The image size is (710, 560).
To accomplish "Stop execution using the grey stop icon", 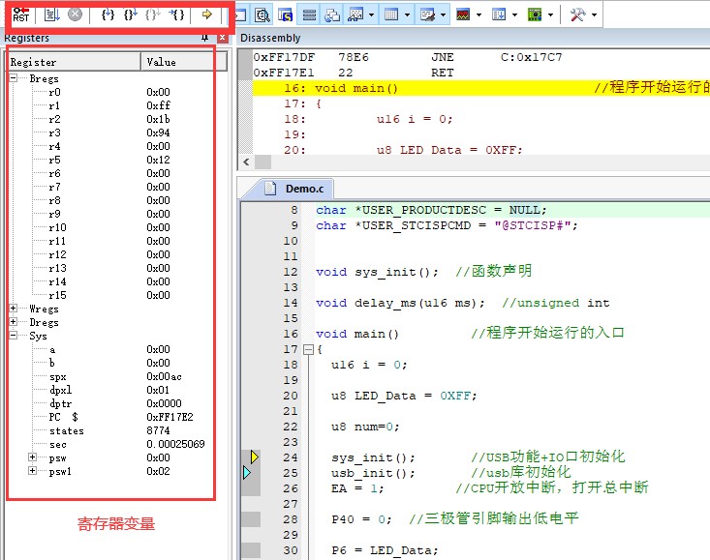I will pyautogui.click(x=76, y=15).
